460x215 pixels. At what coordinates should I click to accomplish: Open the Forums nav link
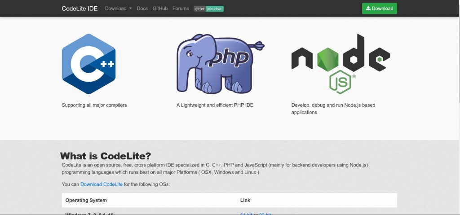click(181, 9)
